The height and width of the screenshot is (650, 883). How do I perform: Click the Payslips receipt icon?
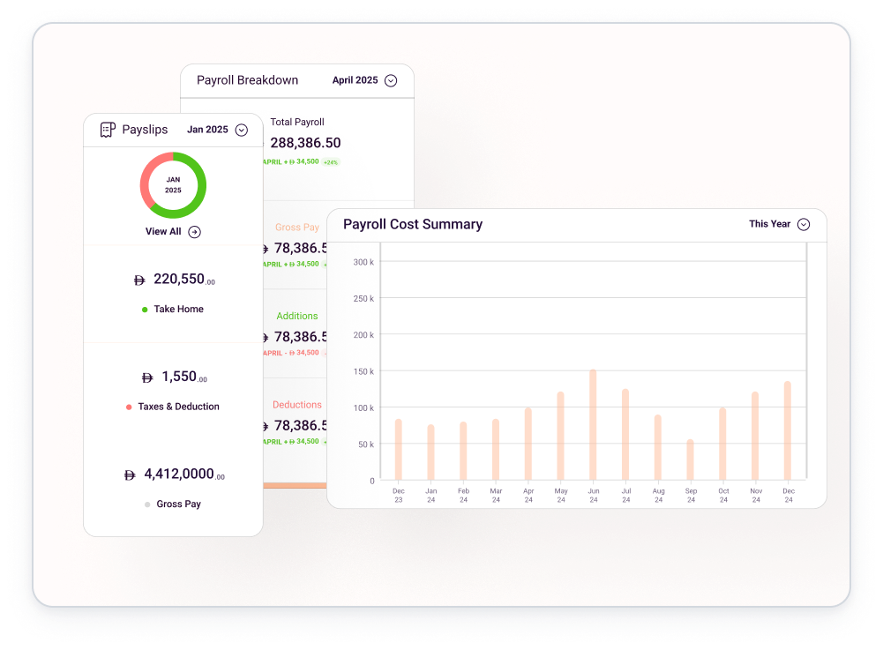click(x=108, y=130)
